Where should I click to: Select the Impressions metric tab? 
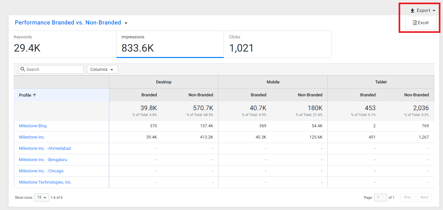(x=170, y=44)
